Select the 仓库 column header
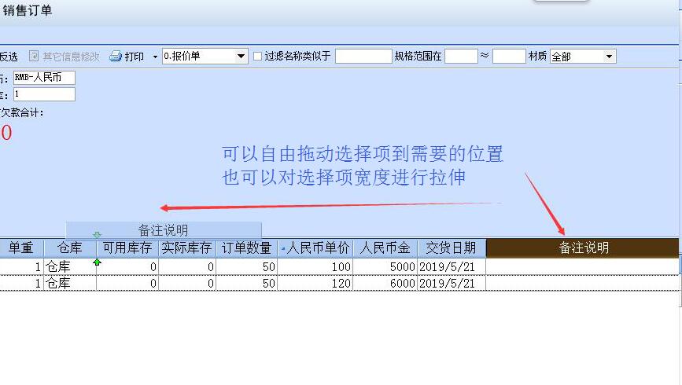682x385 pixels. (69, 248)
